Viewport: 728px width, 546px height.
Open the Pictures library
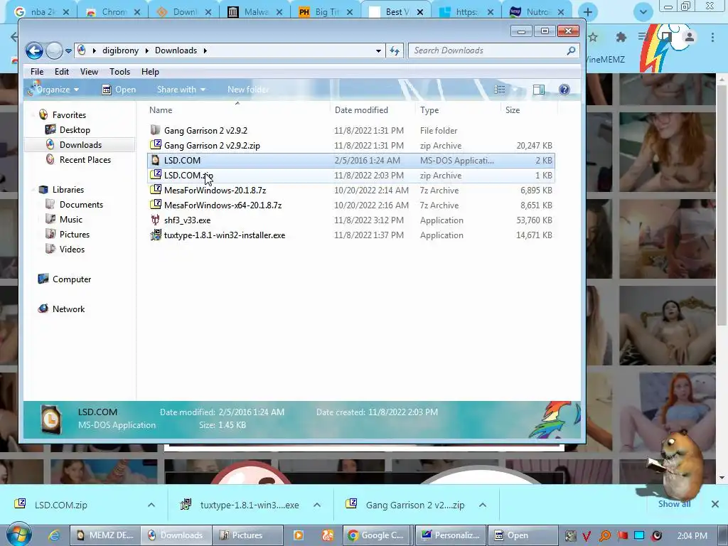click(x=74, y=235)
